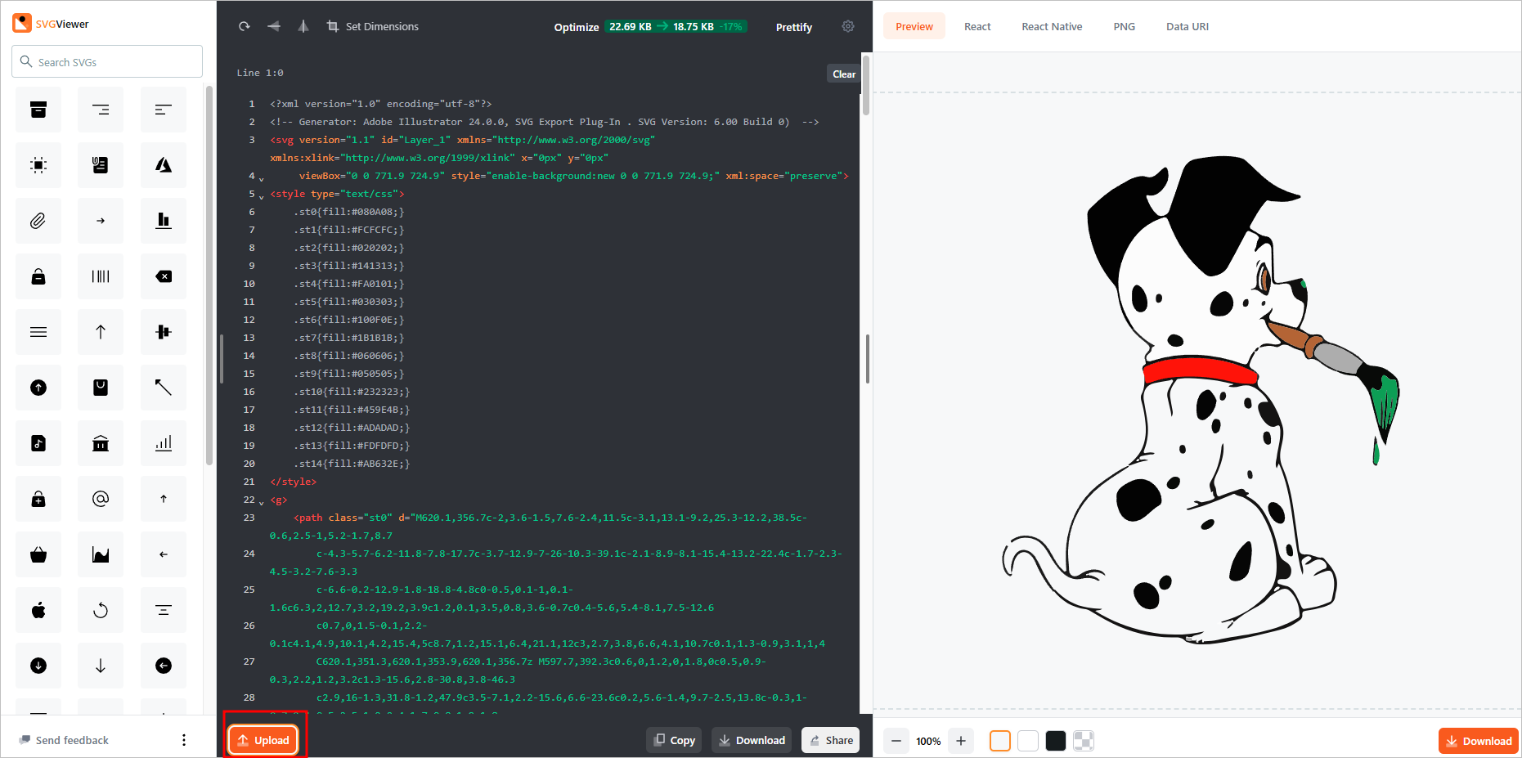
Task: Click the SVGViewer logo
Action: click(51, 23)
